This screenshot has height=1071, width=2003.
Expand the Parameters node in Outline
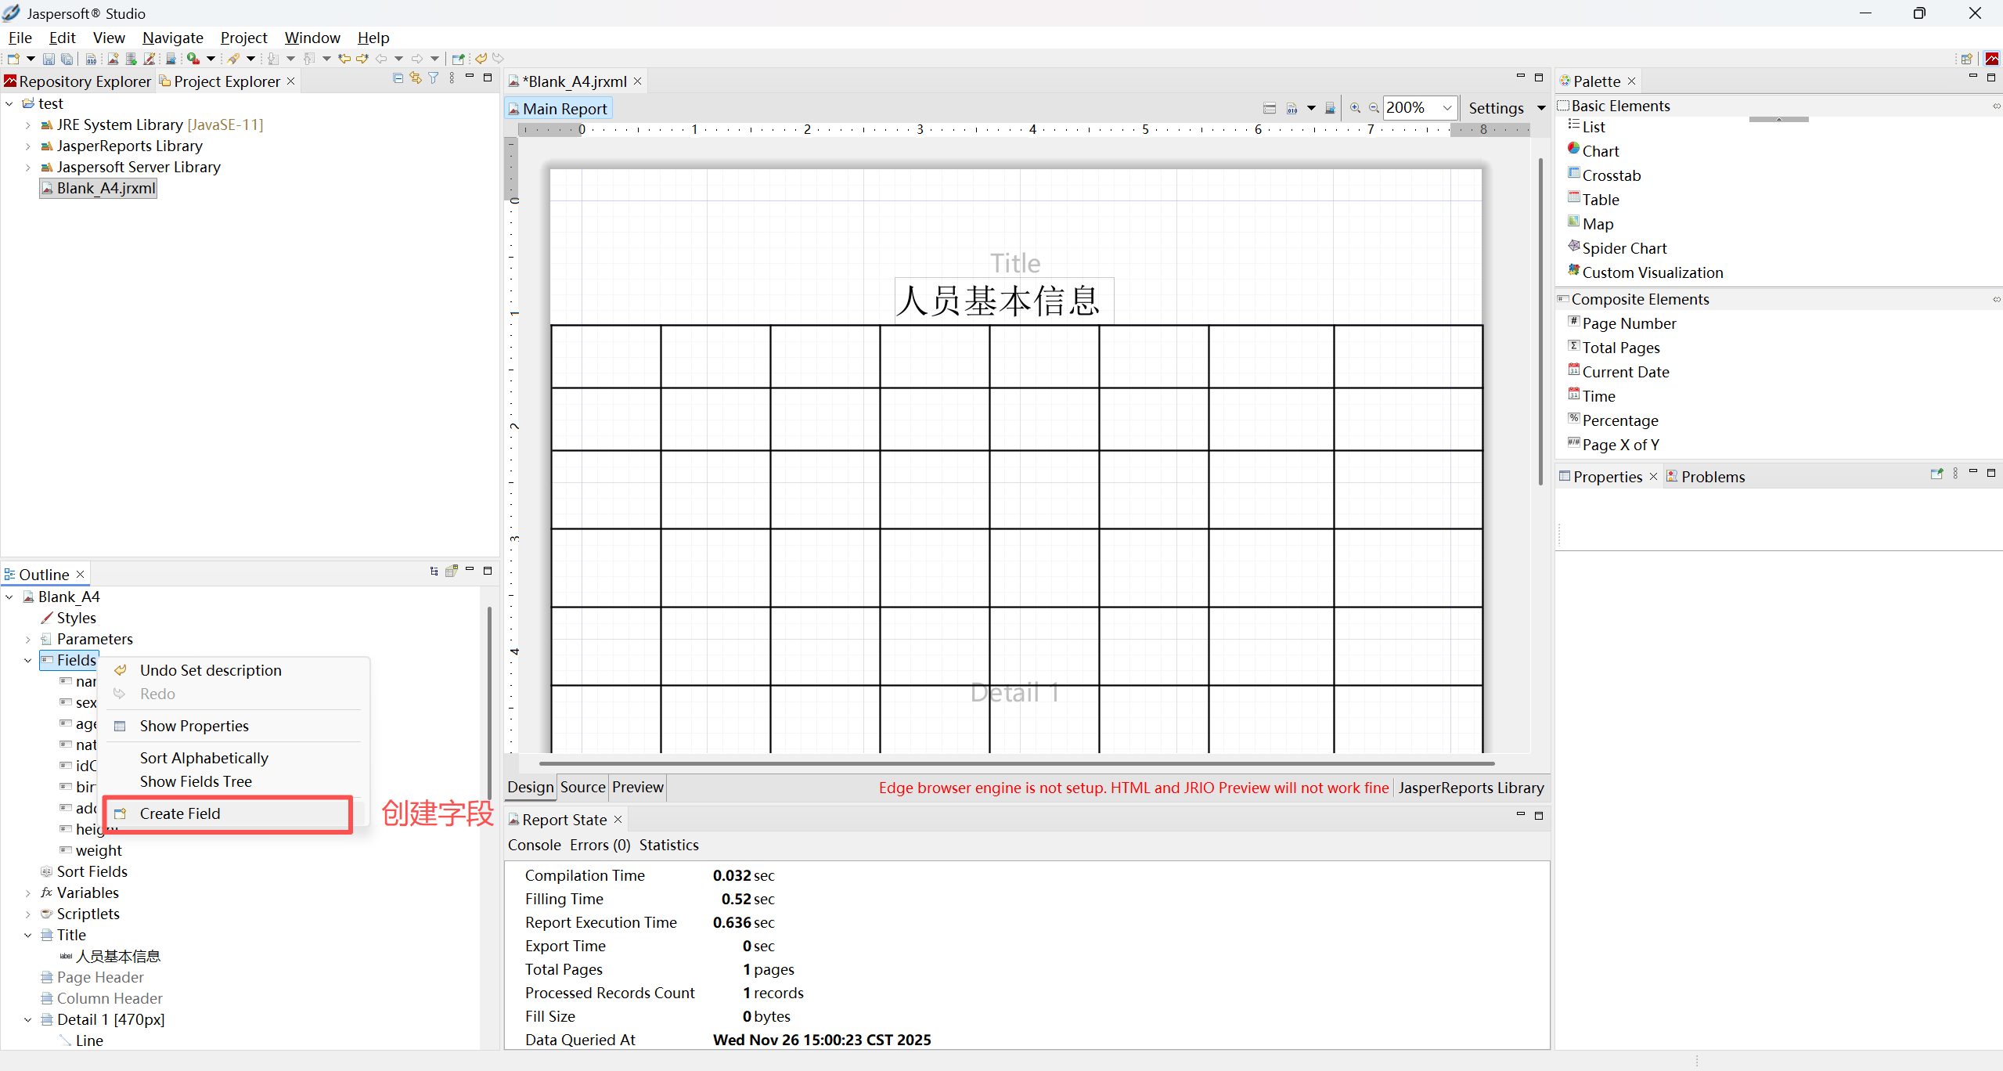(x=28, y=640)
